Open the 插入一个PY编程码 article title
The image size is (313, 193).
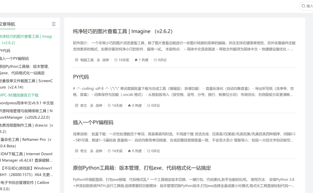pos(93,122)
